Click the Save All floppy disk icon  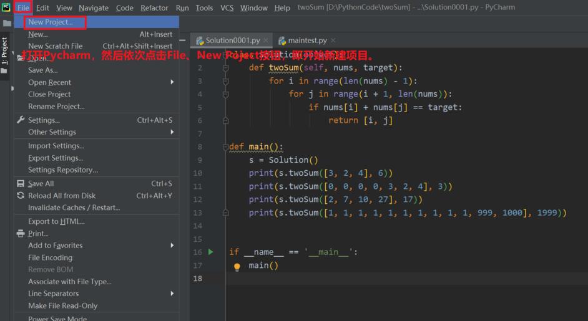click(21, 183)
